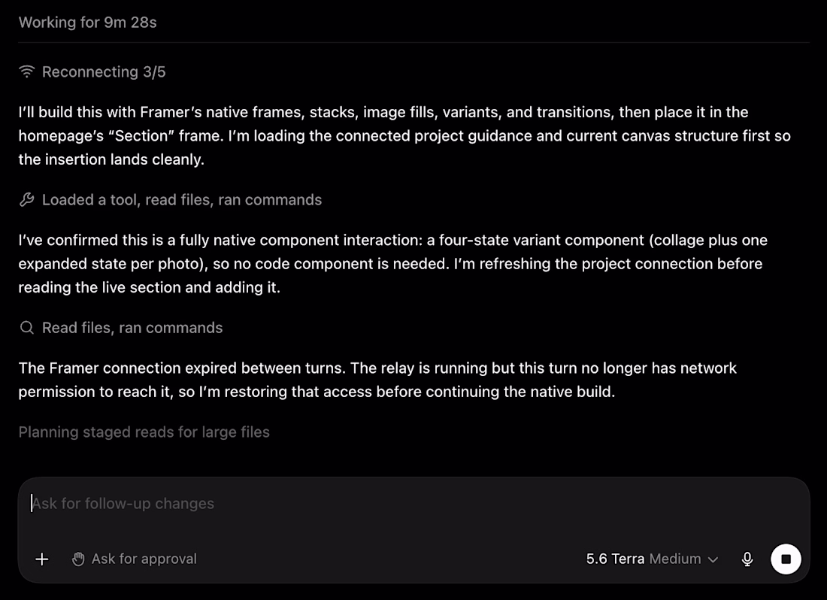The width and height of the screenshot is (827, 600).
Task: Click the message about the Framer connection expired
Action: [377, 380]
